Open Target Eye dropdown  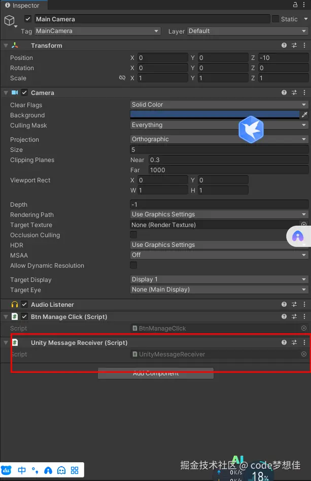tap(219, 290)
